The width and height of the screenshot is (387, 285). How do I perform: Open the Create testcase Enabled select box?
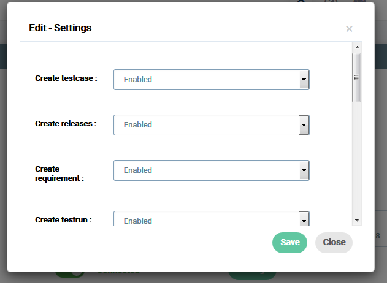pyautogui.click(x=206, y=80)
